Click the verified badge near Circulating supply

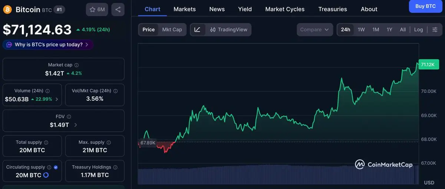point(56,167)
